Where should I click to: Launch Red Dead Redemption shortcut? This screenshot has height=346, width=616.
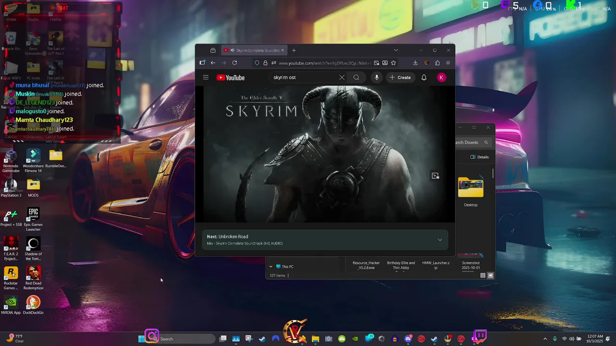pos(33,279)
